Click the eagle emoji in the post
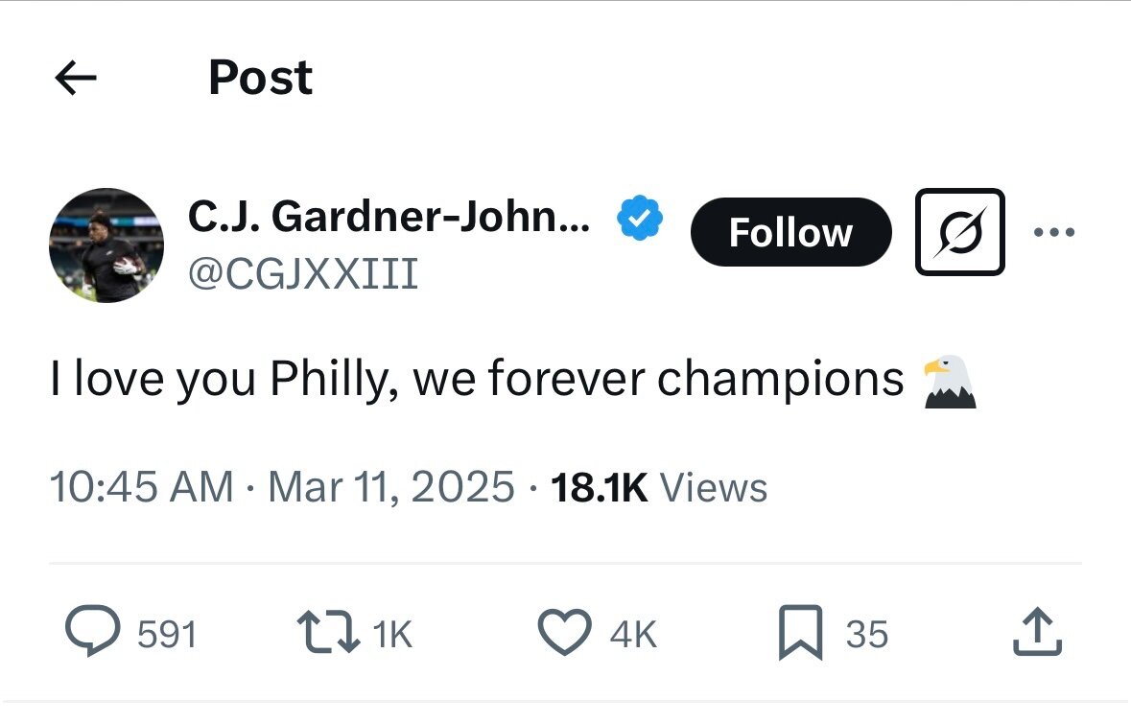 (950, 382)
